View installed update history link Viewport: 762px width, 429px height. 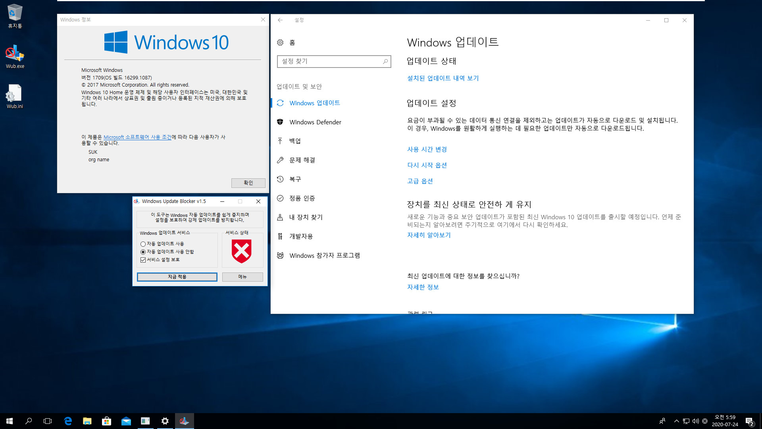443,78
